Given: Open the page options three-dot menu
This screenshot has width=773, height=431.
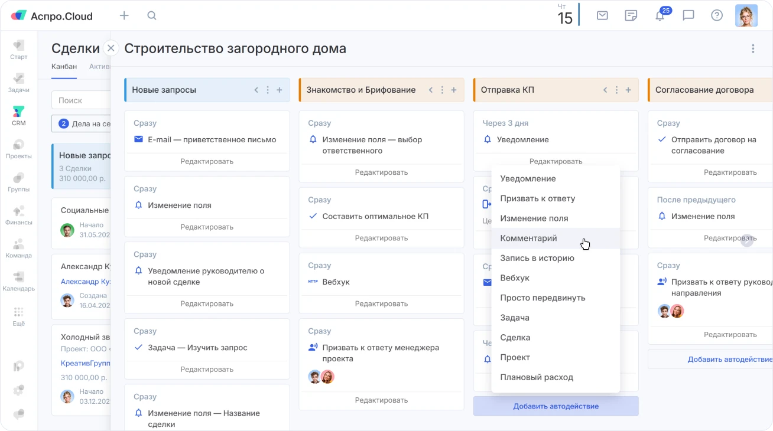Looking at the screenshot, I should [x=753, y=49].
